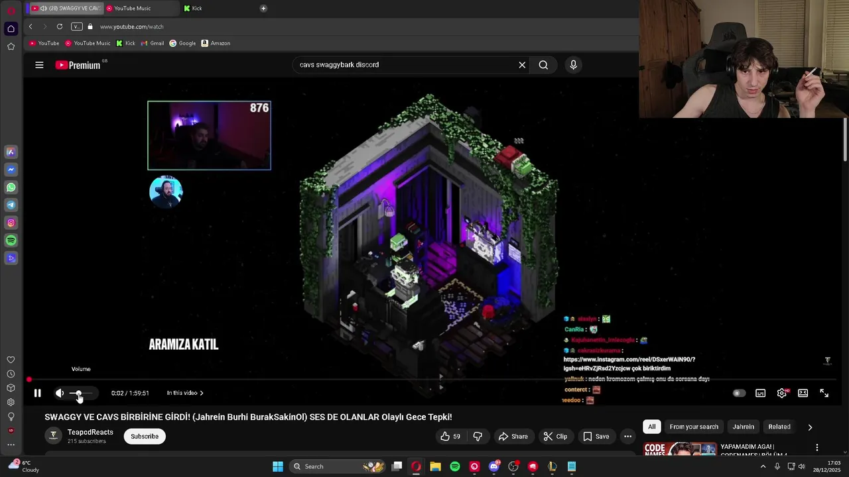Open Spotify in the Opera sidebar

(x=11, y=240)
